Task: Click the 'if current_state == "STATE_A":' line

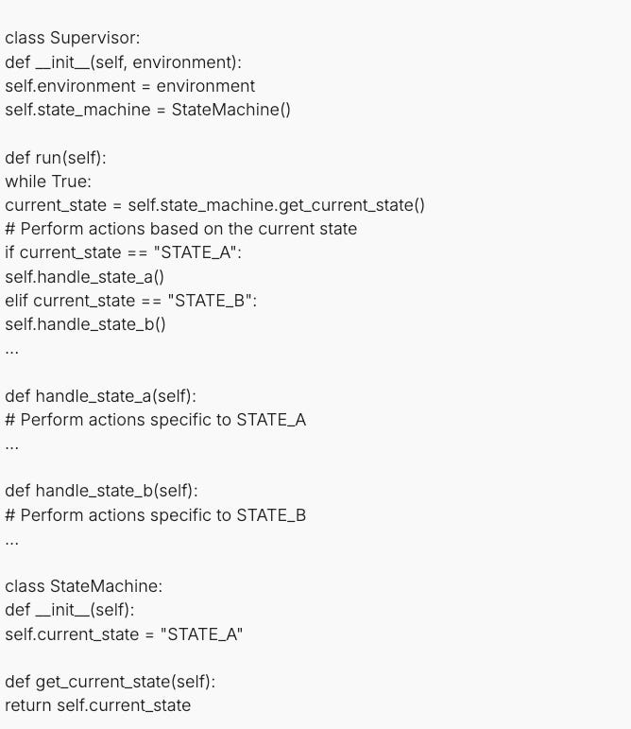Action: click(124, 252)
